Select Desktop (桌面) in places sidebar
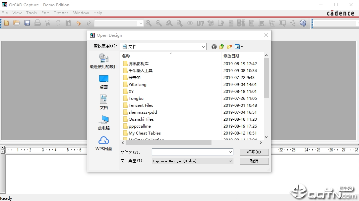This screenshot has height=201, width=359. click(103, 82)
